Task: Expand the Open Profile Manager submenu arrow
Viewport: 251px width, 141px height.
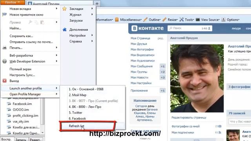Action: tap(56, 94)
